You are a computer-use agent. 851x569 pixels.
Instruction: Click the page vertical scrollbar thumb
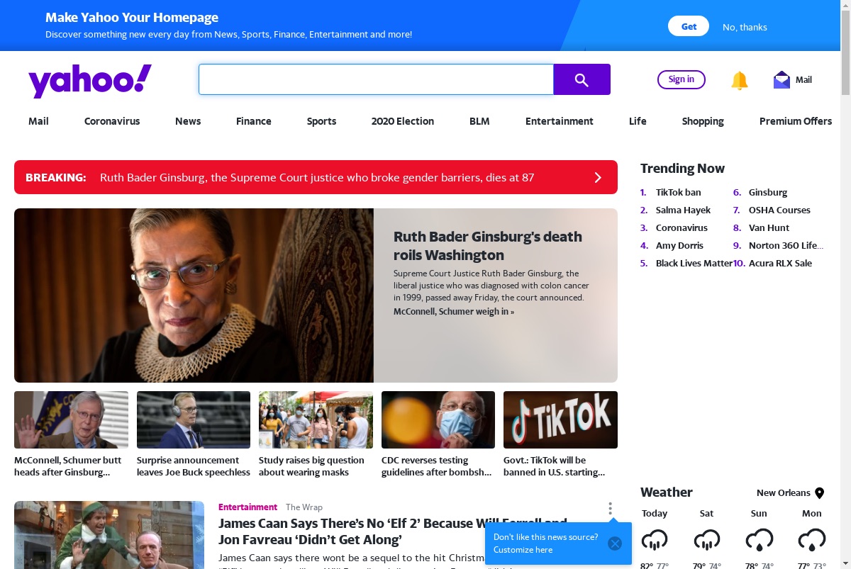845,51
